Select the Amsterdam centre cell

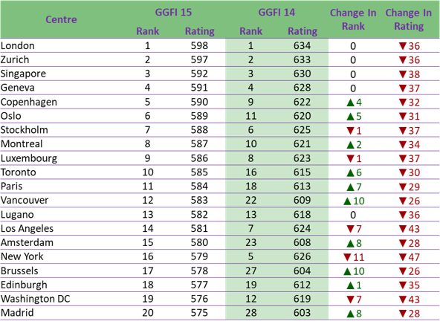27,242
